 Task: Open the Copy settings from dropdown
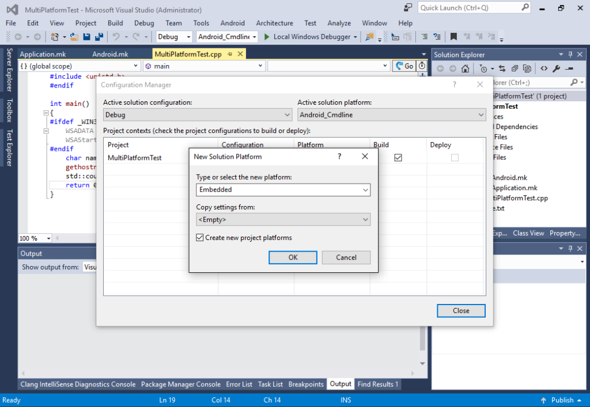pyautogui.click(x=283, y=219)
